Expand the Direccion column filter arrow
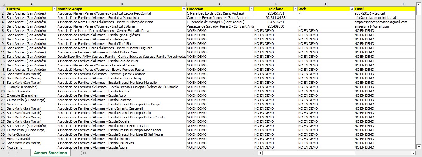Image resolution: width=422 pixels, height=157 pixels. click(x=252, y=9)
